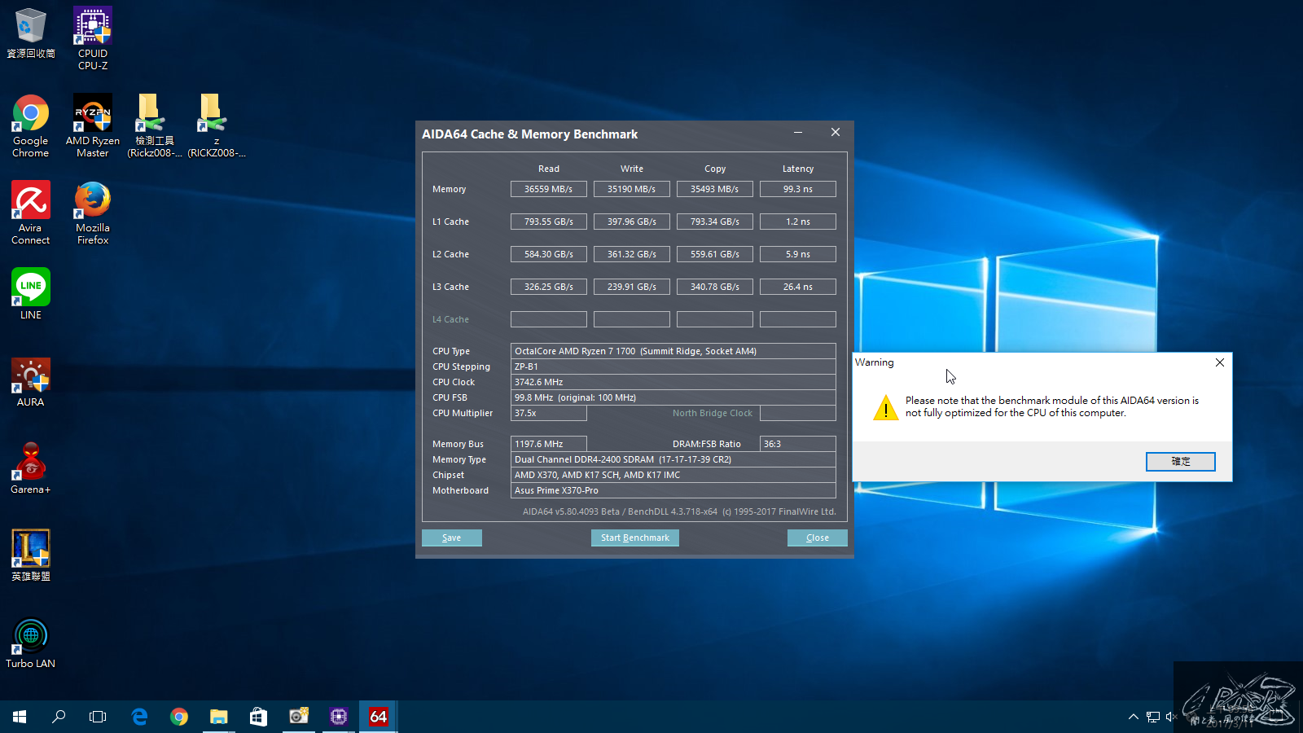Click Memory Bus field 1197.6 MHz
The image size is (1303, 733).
pyautogui.click(x=549, y=444)
